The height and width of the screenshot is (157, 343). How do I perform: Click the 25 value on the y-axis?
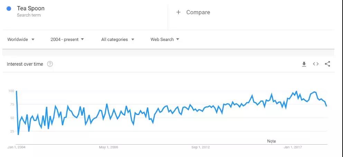[12, 131]
